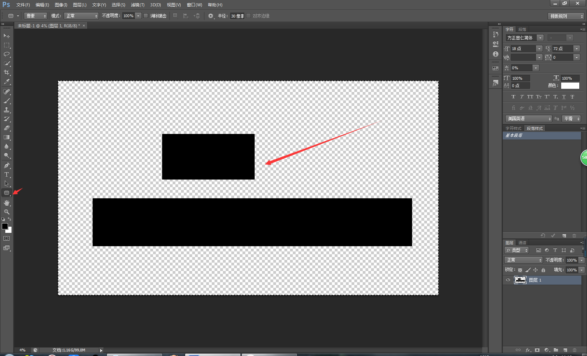Select the Rounded Rectangle shape tool

[7, 193]
